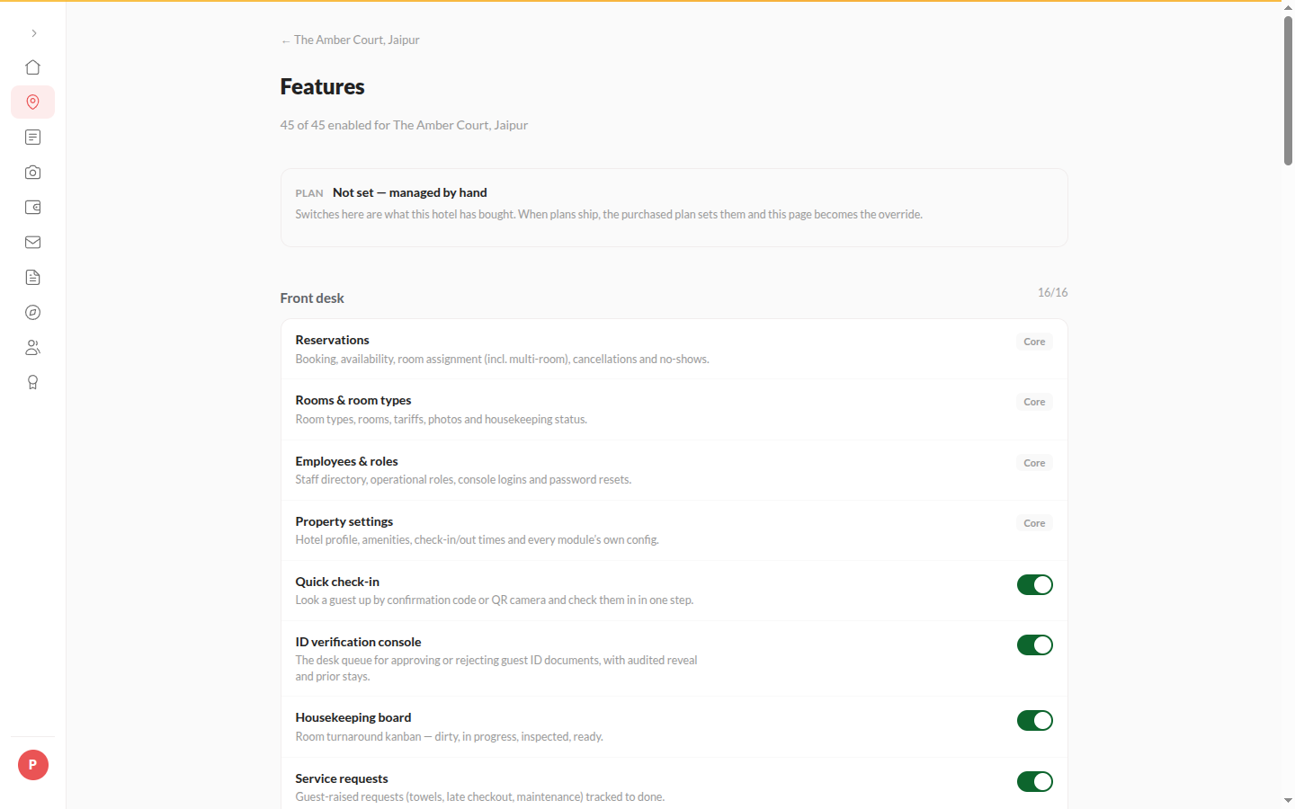Select the location pin sidebar icon
1295x809 pixels.
tap(33, 102)
